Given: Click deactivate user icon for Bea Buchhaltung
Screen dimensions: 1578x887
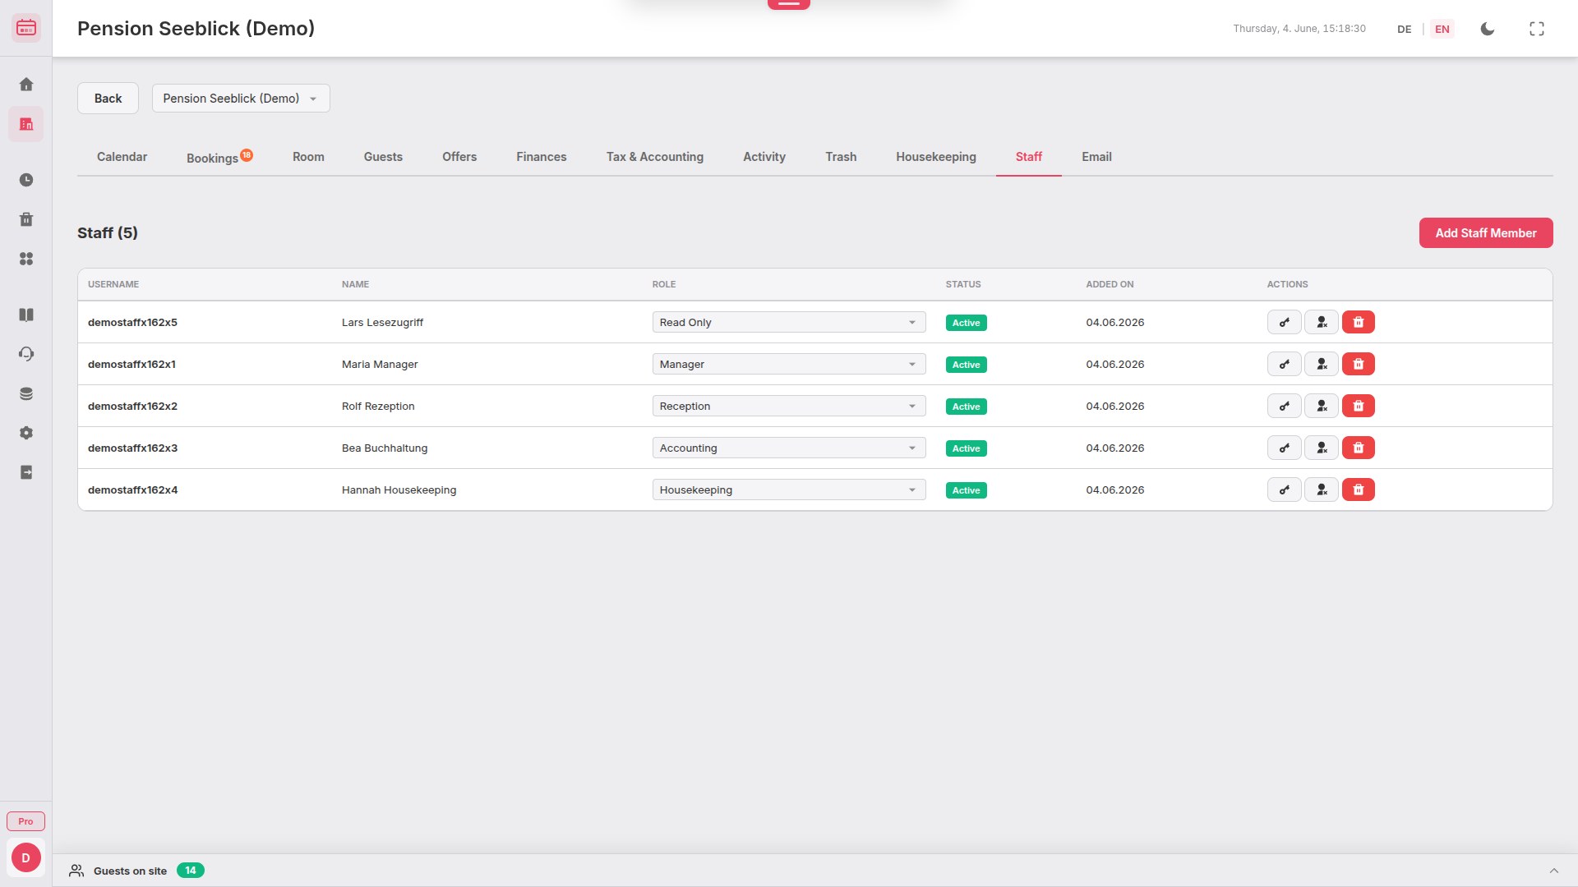Looking at the screenshot, I should pos(1322,448).
